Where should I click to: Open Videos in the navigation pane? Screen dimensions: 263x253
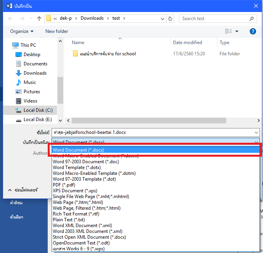point(30,101)
